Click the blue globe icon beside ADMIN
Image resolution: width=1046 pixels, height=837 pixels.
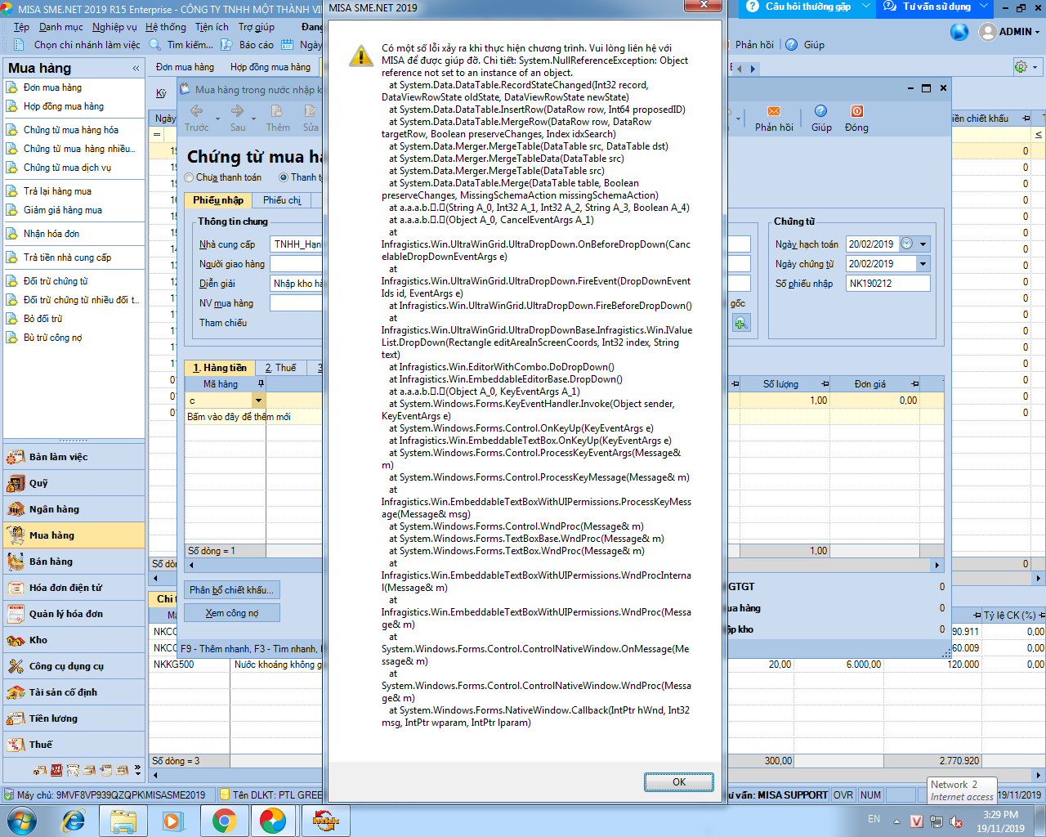(959, 32)
